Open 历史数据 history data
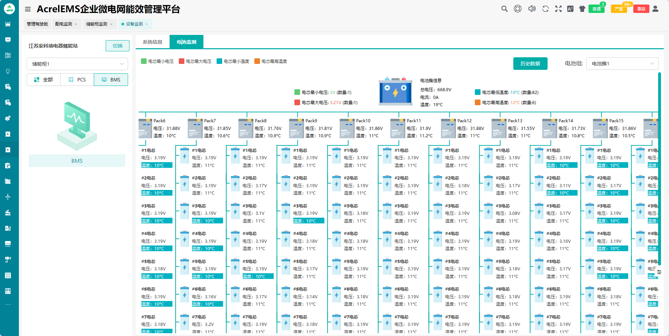 tap(530, 64)
